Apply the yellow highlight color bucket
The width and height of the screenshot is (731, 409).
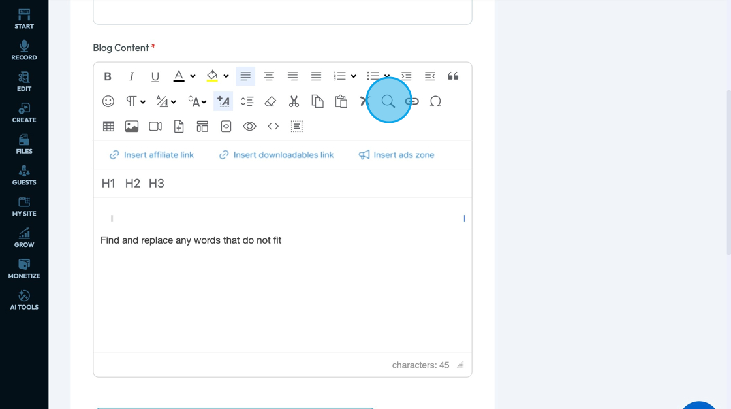coord(212,76)
